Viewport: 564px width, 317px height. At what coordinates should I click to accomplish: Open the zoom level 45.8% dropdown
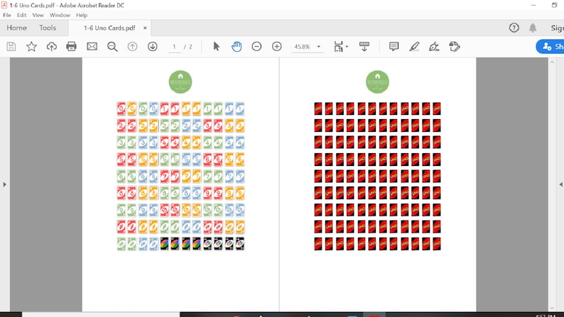[307, 47]
